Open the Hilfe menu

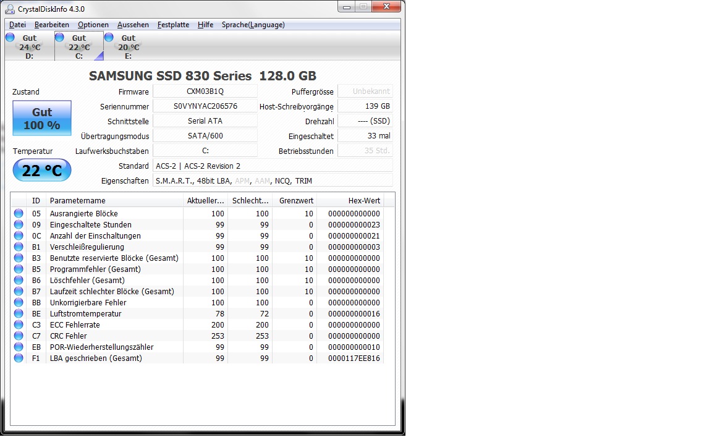click(205, 25)
